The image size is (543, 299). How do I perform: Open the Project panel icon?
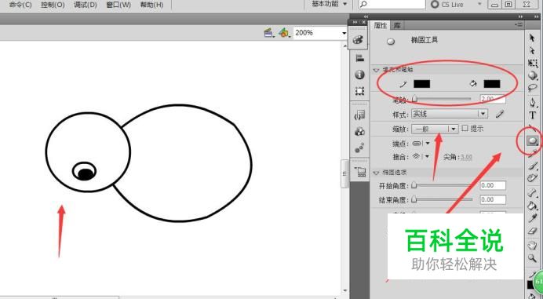[x=360, y=172]
